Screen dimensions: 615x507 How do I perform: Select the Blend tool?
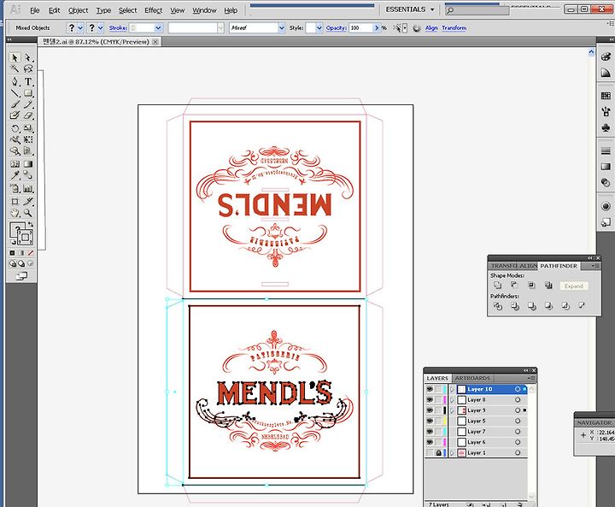[x=28, y=175]
